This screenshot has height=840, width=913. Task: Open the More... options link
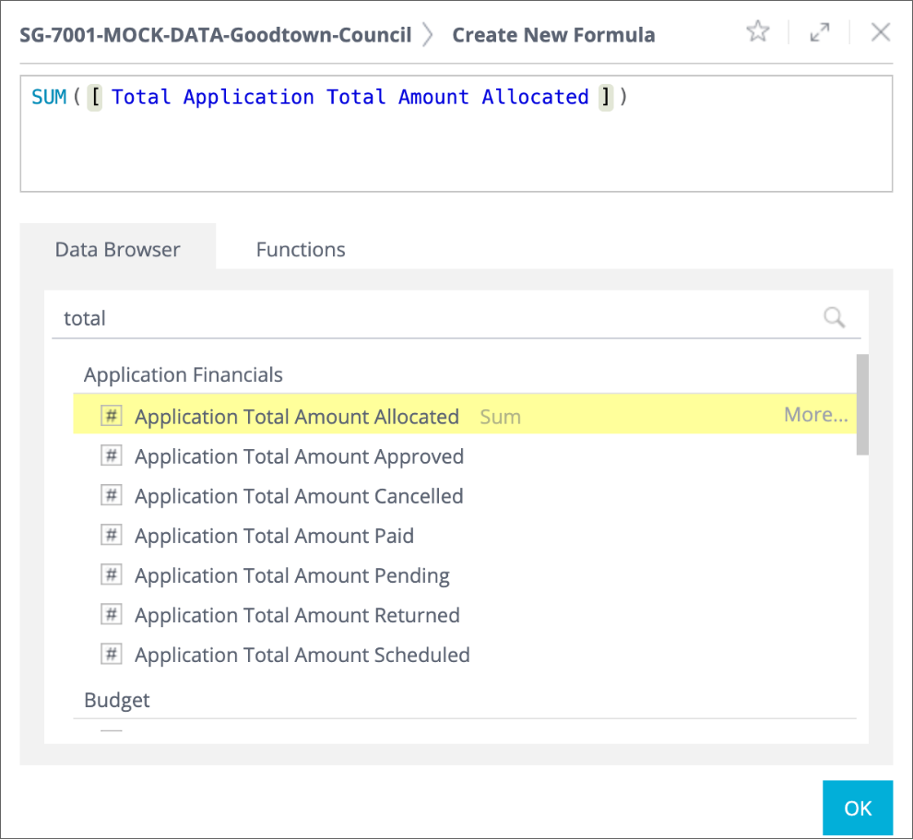click(x=815, y=415)
